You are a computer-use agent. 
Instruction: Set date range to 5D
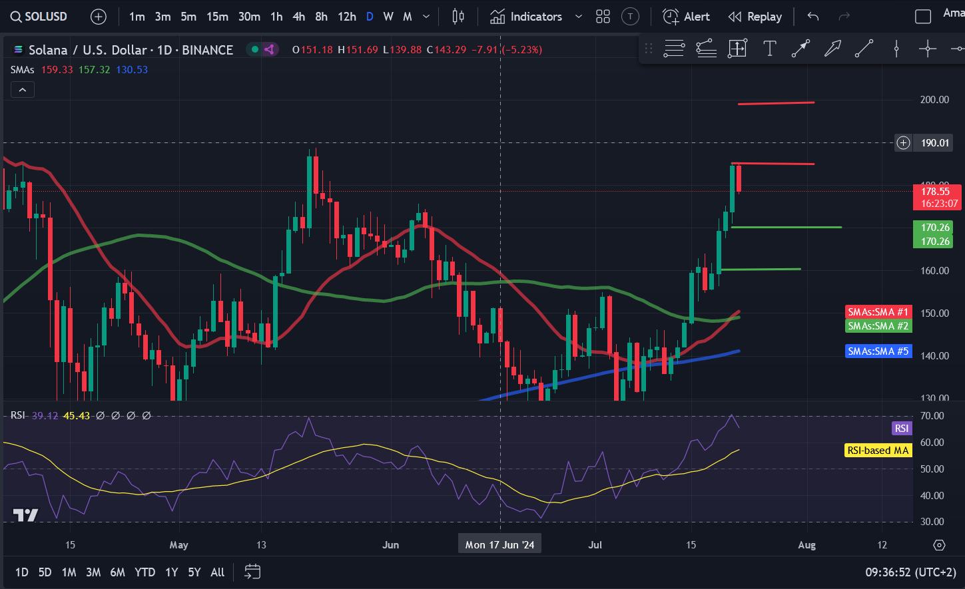point(45,572)
